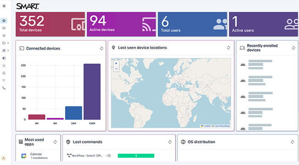This screenshot has width=299, height=165.
Task: Click the OS distribution title
Action: 201,142
